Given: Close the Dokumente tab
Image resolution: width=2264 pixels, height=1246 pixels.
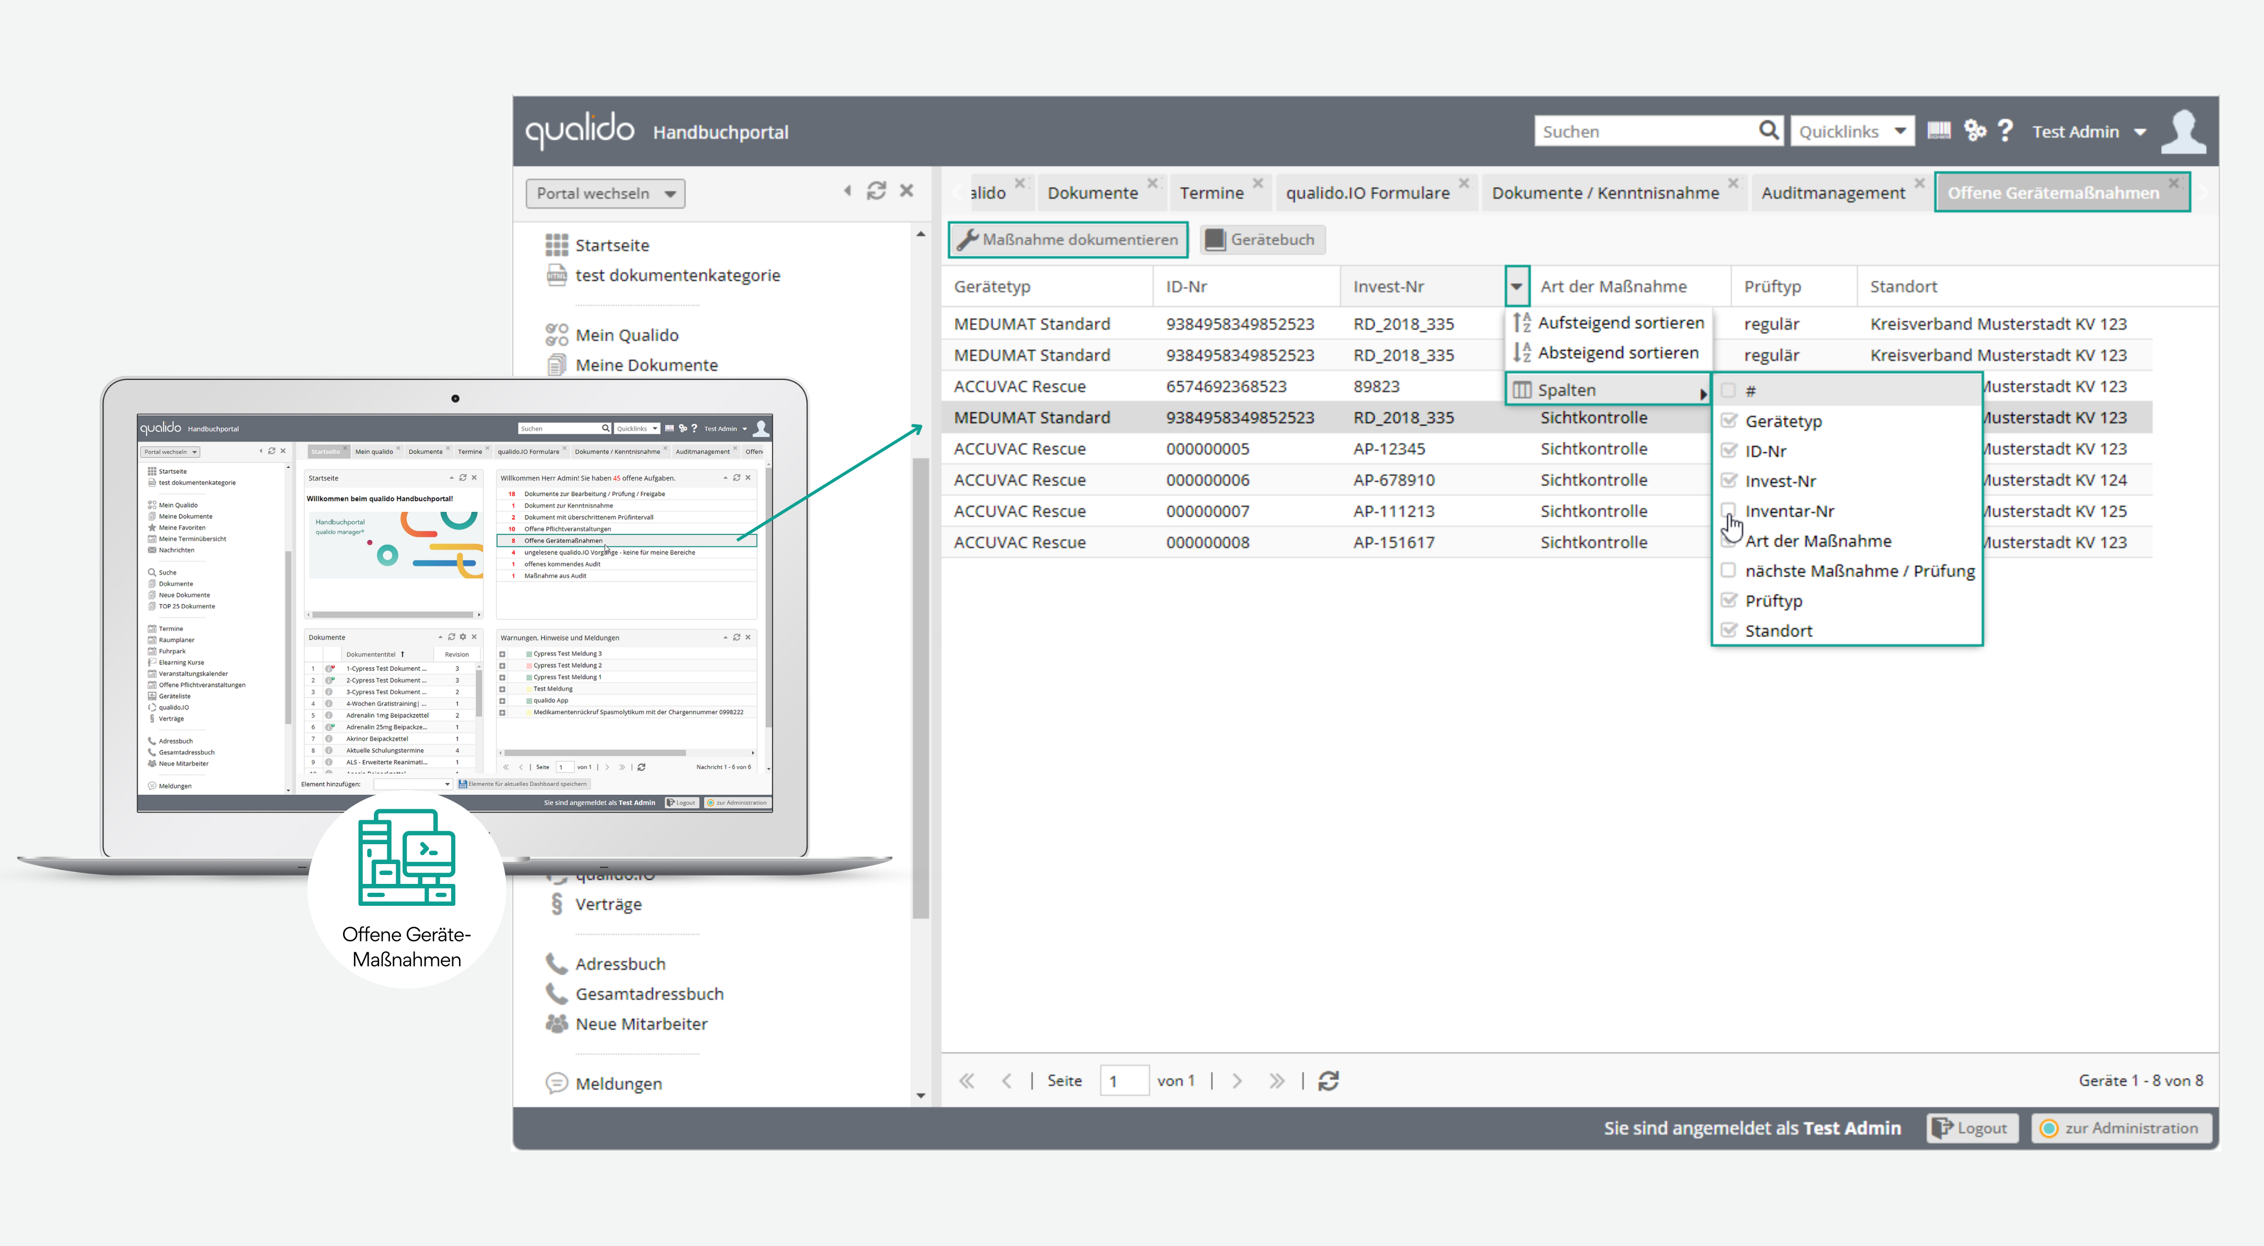Looking at the screenshot, I should (1152, 183).
